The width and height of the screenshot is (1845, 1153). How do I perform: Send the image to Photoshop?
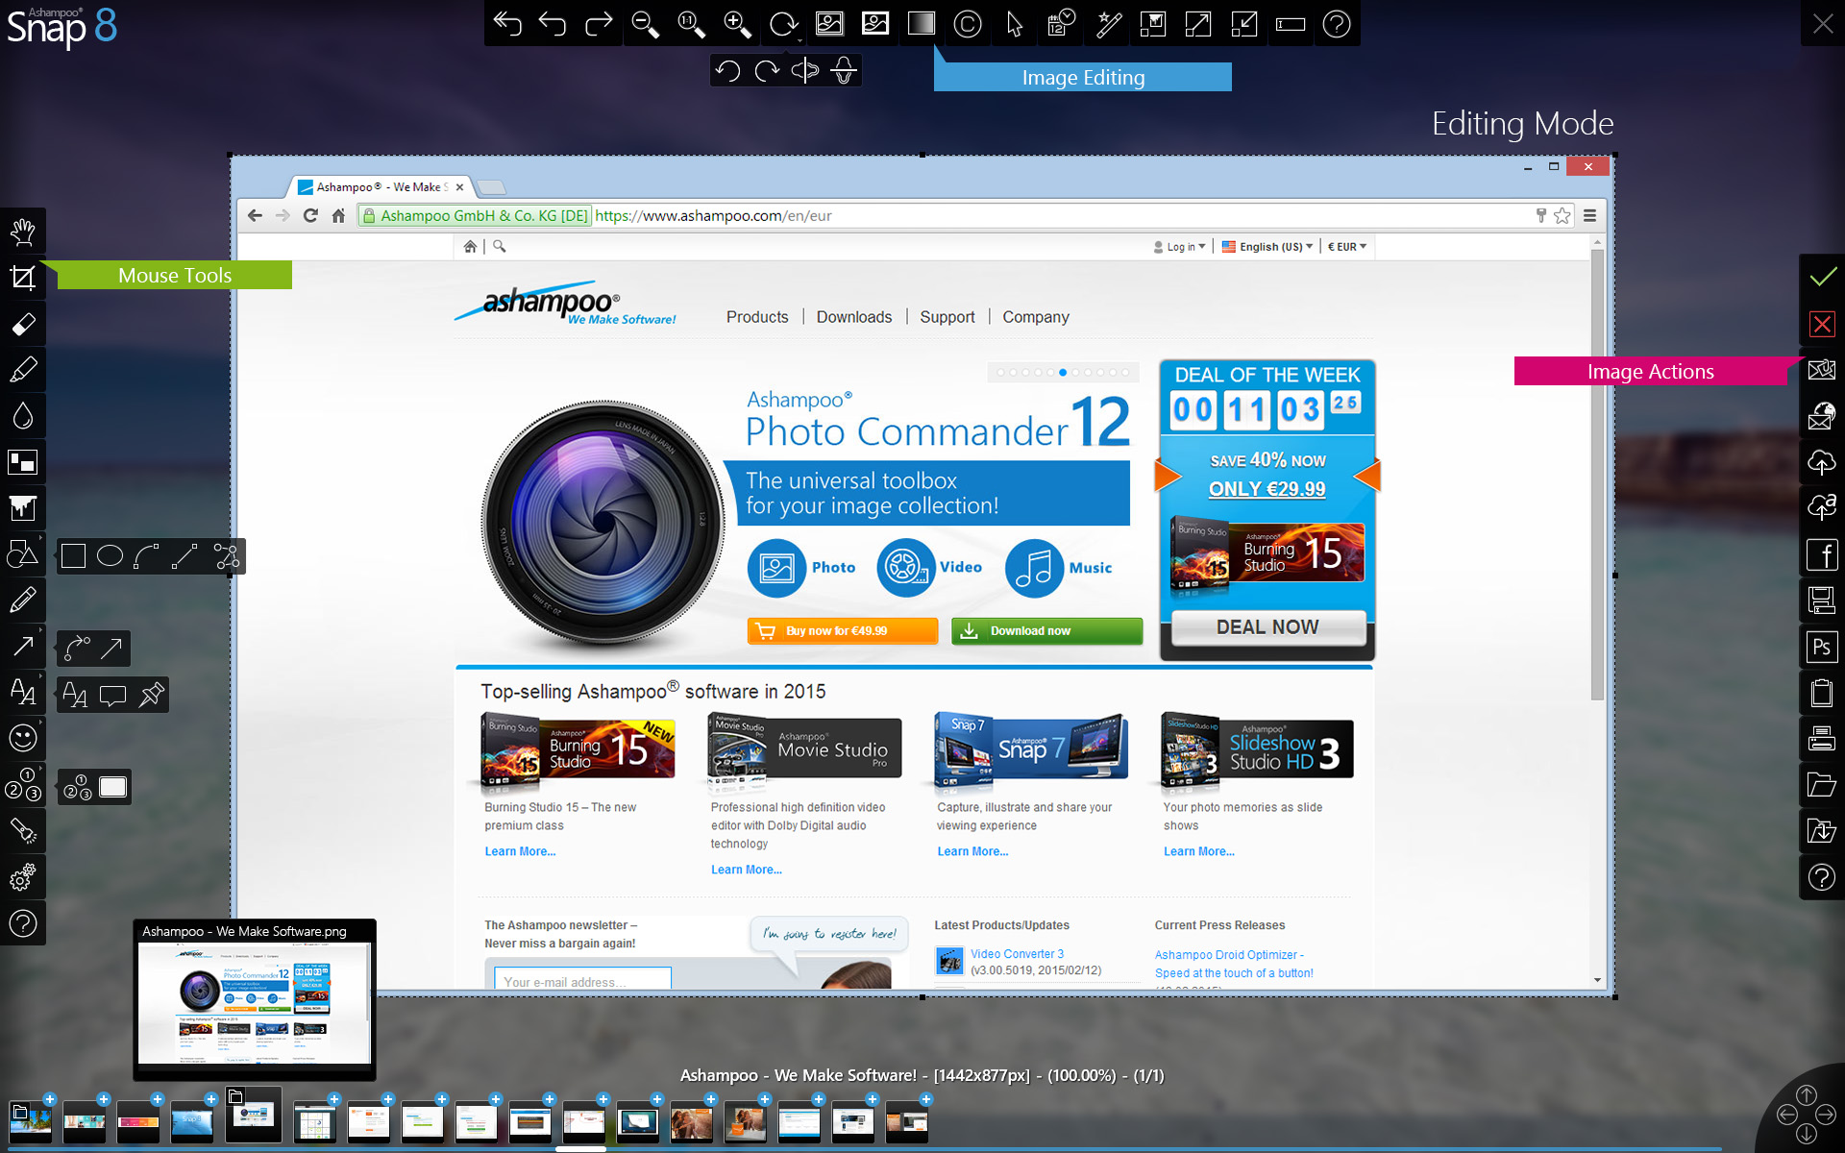pyautogui.click(x=1821, y=647)
